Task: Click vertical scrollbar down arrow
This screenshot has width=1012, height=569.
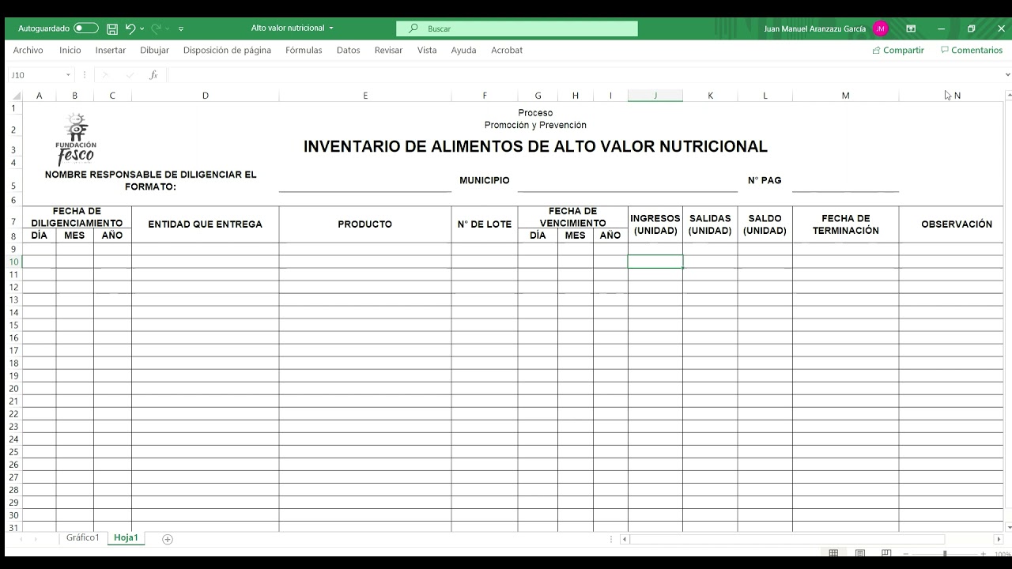Action: 1007,527
